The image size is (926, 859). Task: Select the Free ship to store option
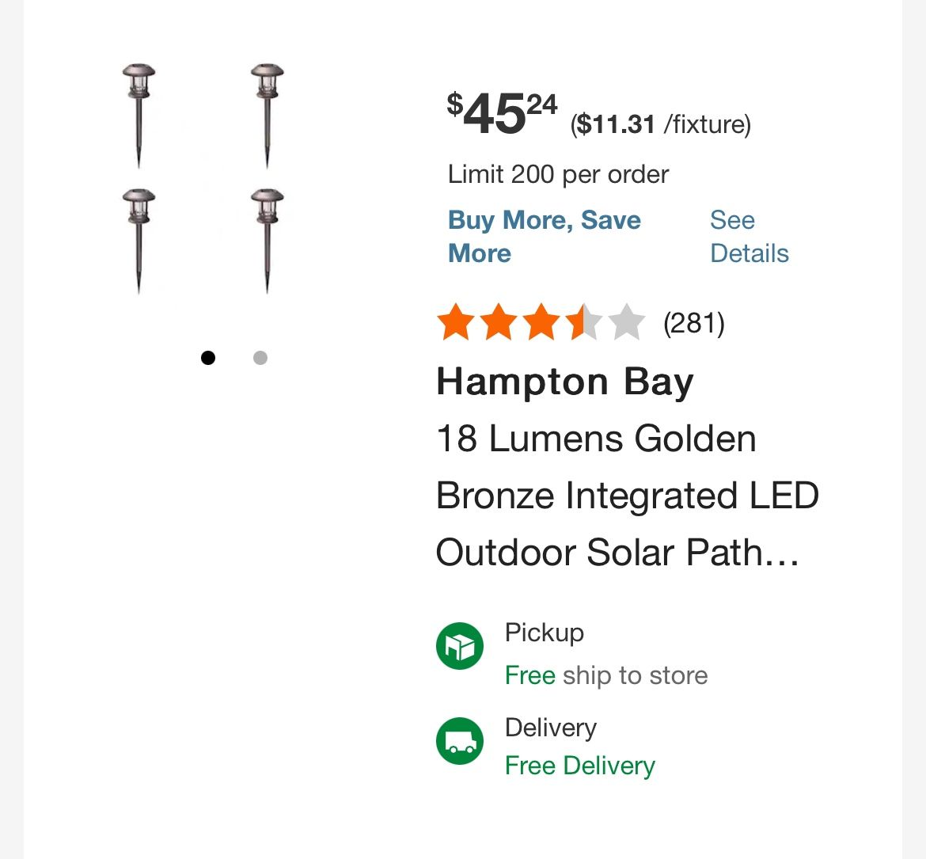tap(606, 675)
